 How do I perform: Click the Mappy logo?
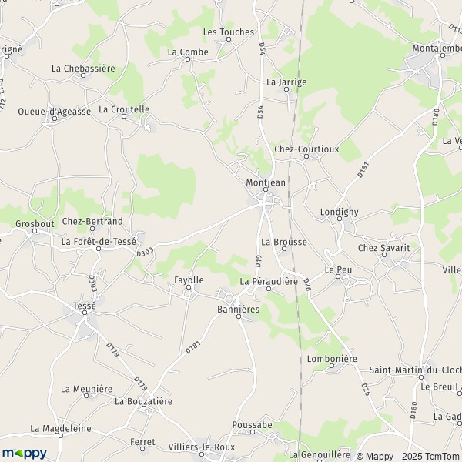[24, 454]
